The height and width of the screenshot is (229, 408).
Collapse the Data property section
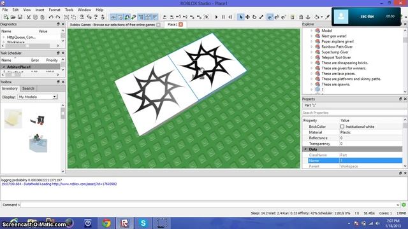click(x=306, y=149)
